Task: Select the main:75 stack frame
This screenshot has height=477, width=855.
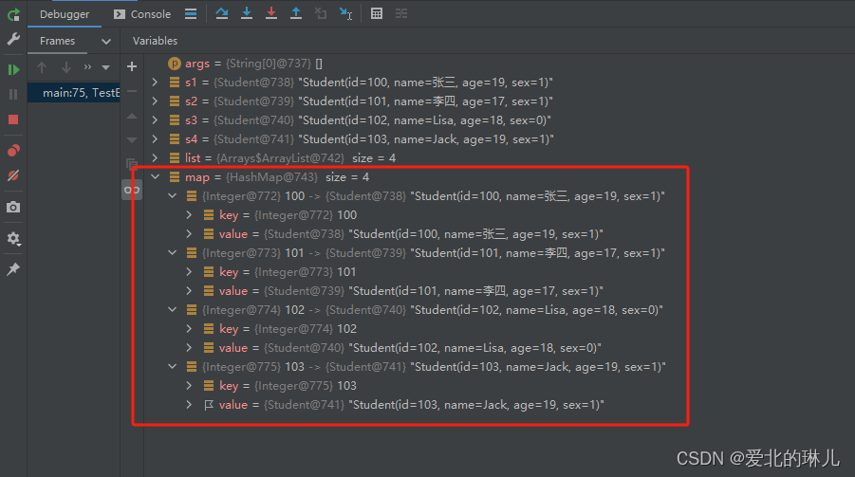Action: [x=74, y=93]
